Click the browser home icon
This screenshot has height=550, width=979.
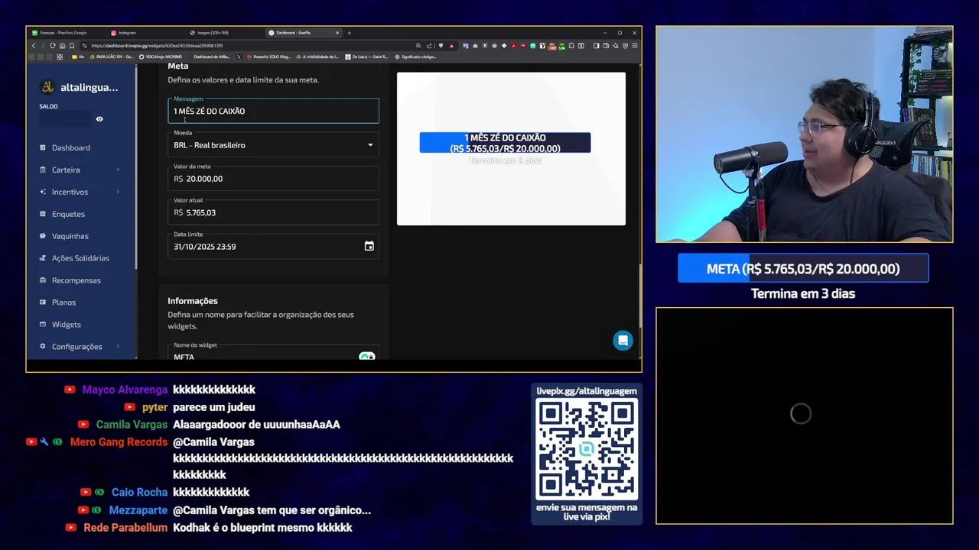(x=62, y=46)
